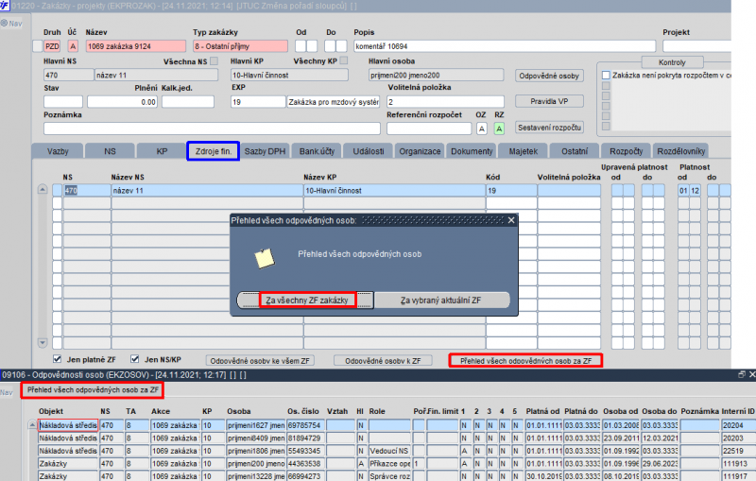Click the Za všechny ZF zakázky button
The height and width of the screenshot is (481, 756).
tap(307, 301)
